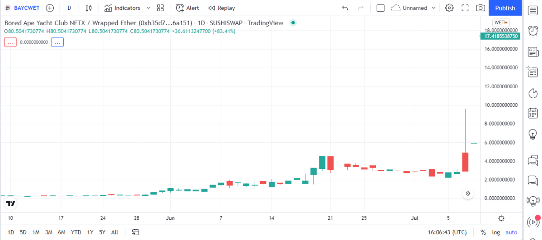Click TradingView logo on chart
This screenshot has width=542, height=240.
(11, 204)
